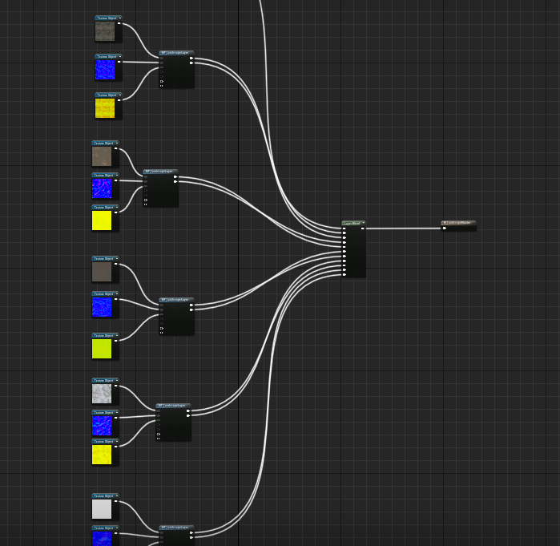The image size is (560, 546).
Task: Click the bottom input pin of Layer Blend
Action: click(344, 274)
